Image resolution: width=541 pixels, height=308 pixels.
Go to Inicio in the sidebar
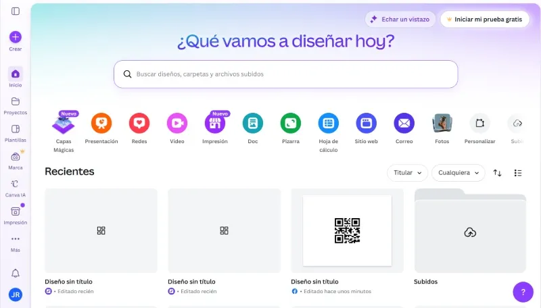coord(16,78)
